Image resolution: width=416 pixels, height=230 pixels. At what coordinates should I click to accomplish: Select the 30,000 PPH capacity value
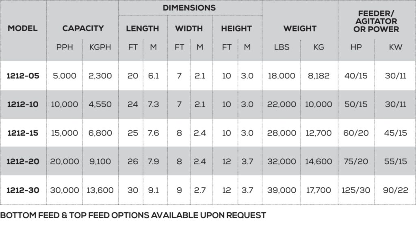coord(65,190)
